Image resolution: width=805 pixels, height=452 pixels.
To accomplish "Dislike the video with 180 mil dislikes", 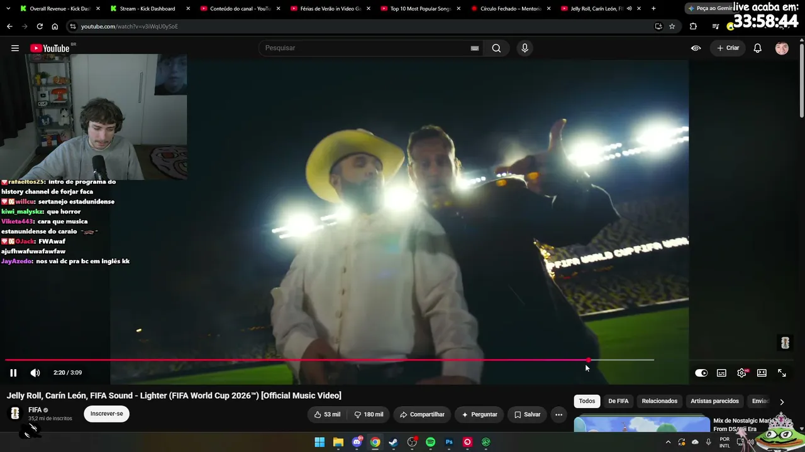I will coord(369,414).
